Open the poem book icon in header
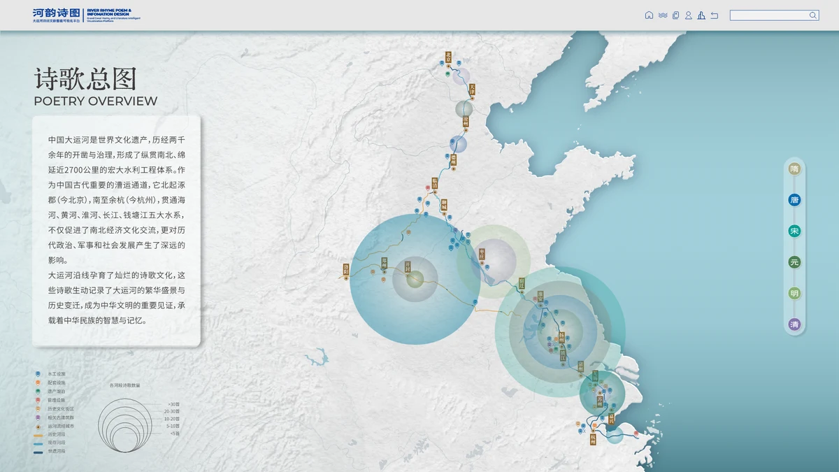The image size is (839, 472). 675,15
